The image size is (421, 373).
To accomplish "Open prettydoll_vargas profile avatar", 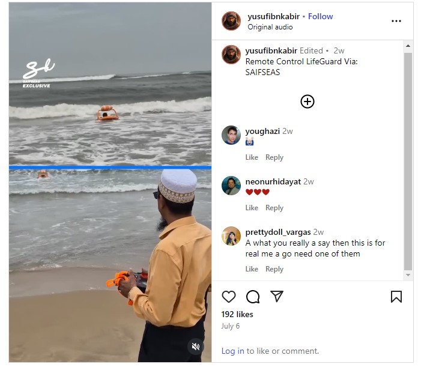I will pos(231,236).
